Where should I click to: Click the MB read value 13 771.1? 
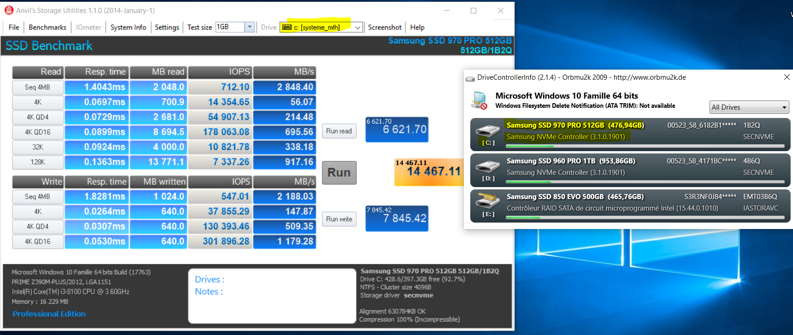point(158,162)
